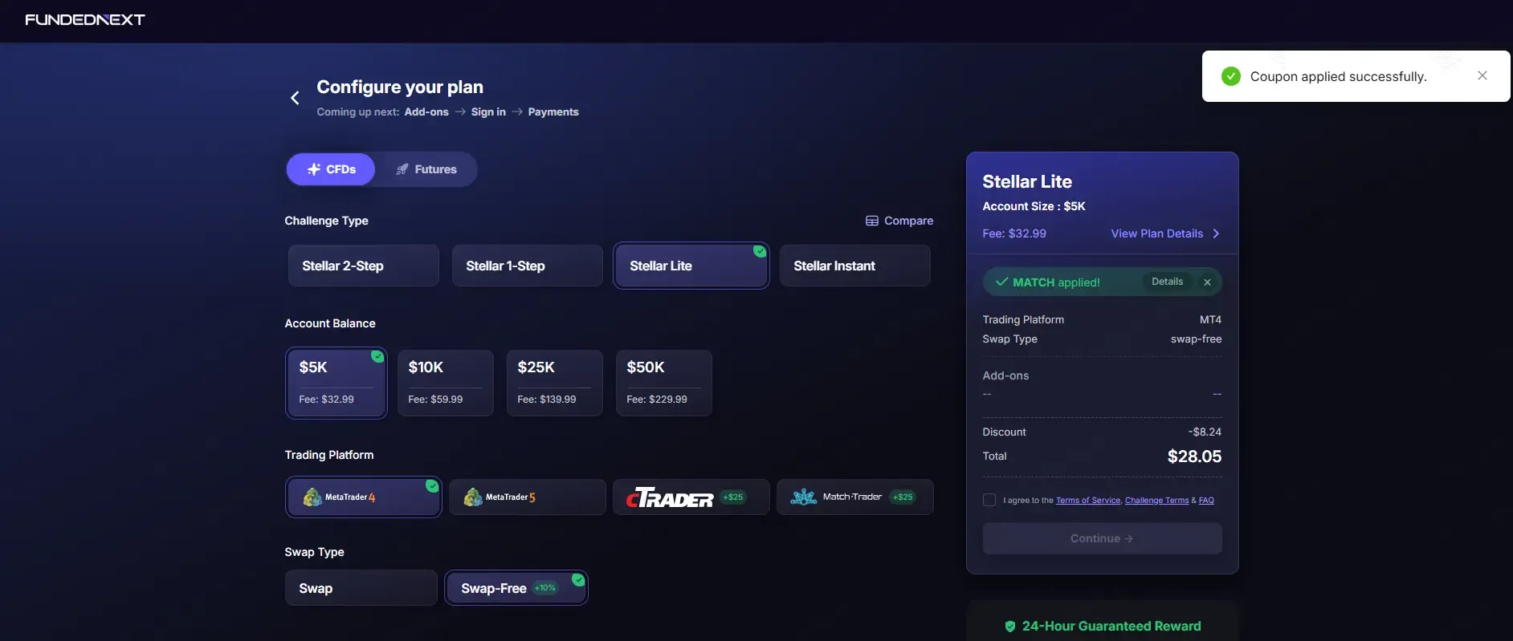This screenshot has height=641, width=1513.
Task: Select the Stellar Lite challenge type
Action: [691, 266]
